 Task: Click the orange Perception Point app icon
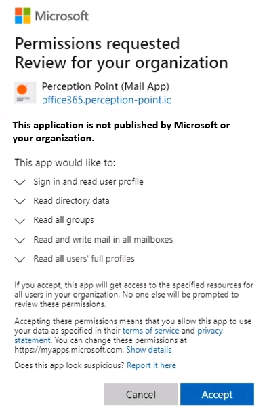(x=25, y=92)
